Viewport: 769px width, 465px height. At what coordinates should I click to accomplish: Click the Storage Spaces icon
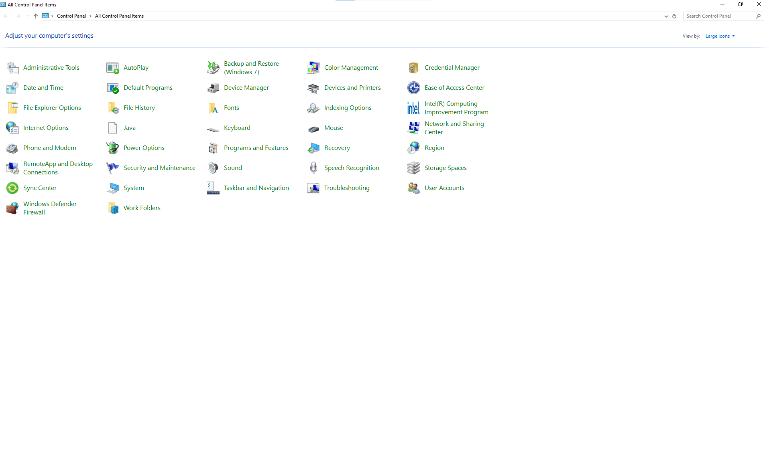pyautogui.click(x=414, y=168)
